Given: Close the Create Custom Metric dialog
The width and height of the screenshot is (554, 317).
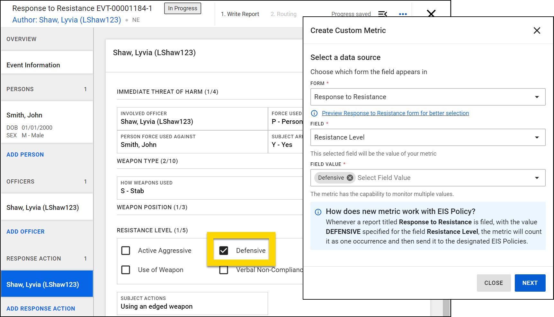Looking at the screenshot, I should click(537, 30).
